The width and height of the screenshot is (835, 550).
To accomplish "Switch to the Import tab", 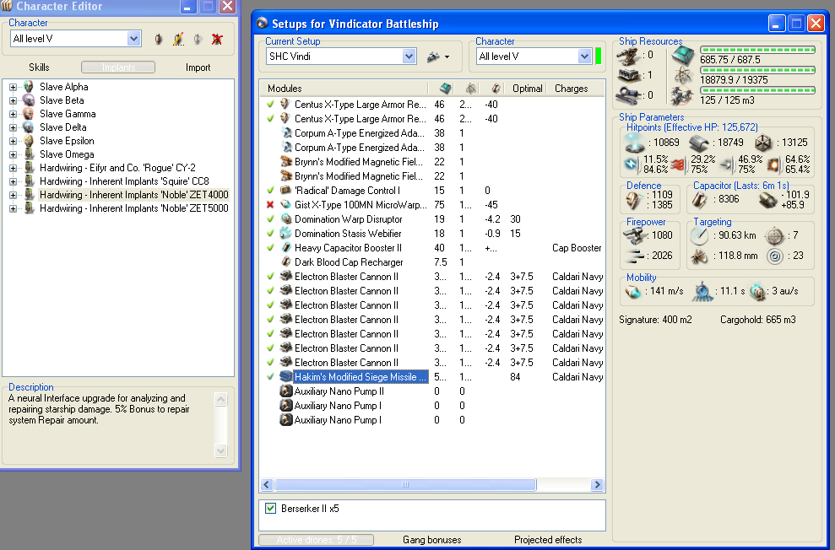I will pos(198,67).
